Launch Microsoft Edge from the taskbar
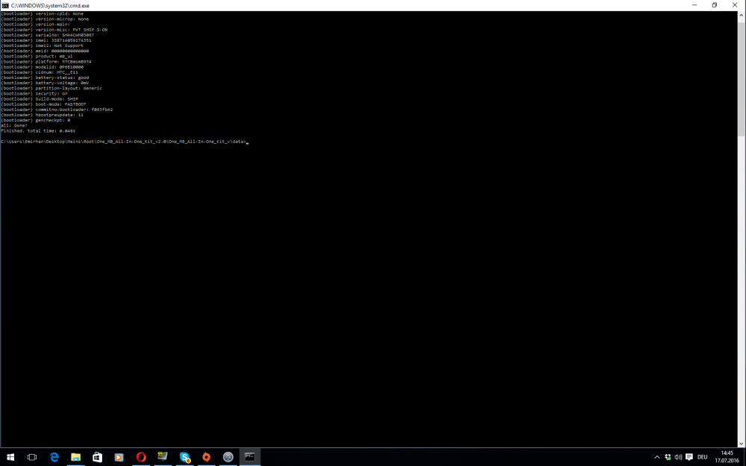This screenshot has height=466, width=746. [x=54, y=457]
